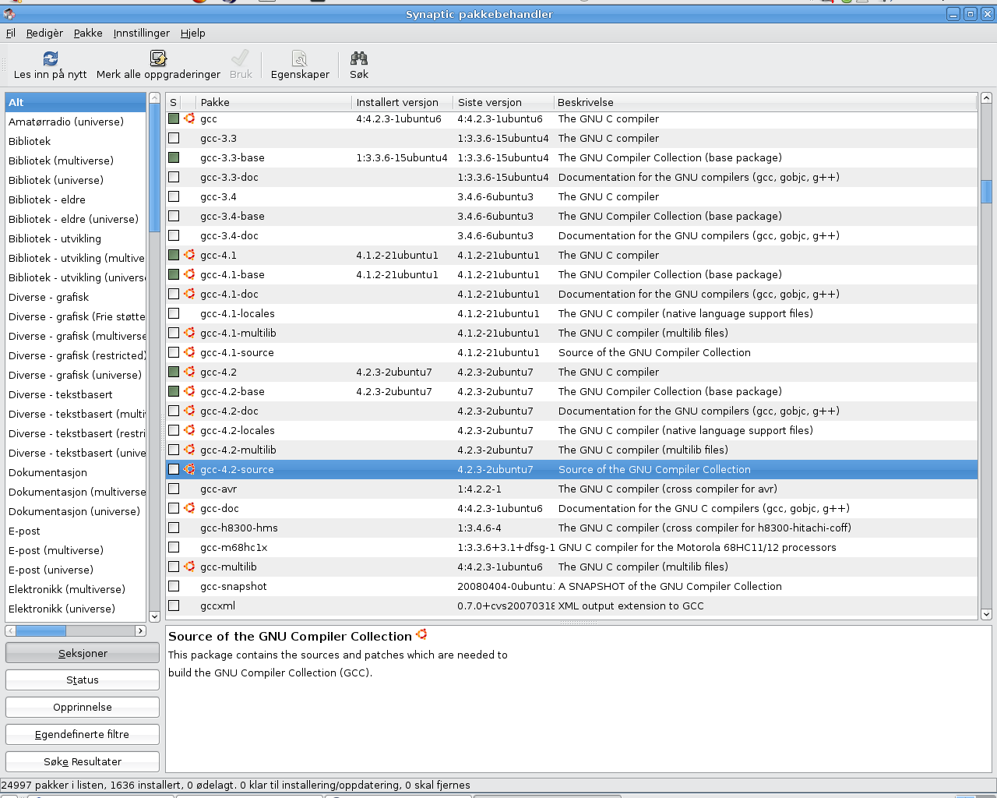
Task: Click Ubuntu logo next to gcc-multilib
Action: pos(189,567)
